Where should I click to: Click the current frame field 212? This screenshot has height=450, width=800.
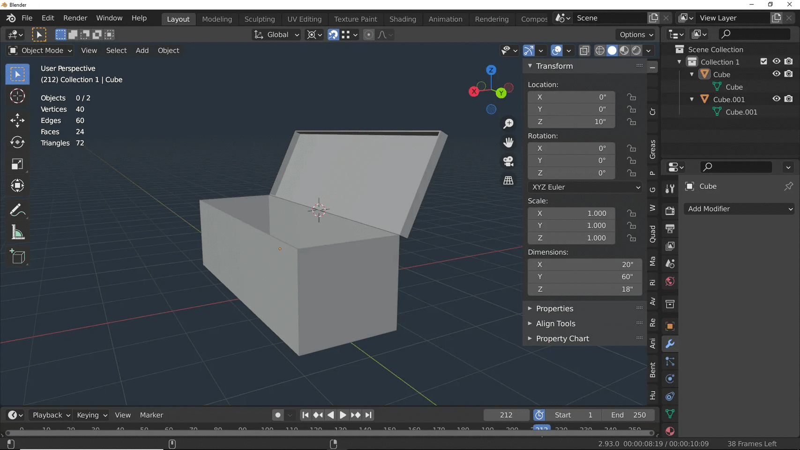coord(506,415)
